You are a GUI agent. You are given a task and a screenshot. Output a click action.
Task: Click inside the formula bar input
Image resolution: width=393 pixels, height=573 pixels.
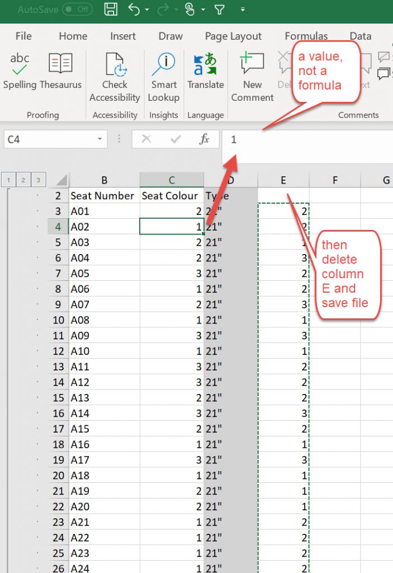307,140
